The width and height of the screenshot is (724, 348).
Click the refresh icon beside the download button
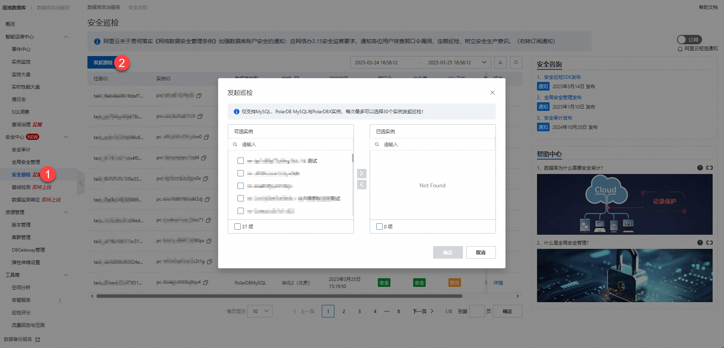click(x=516, y=62)
